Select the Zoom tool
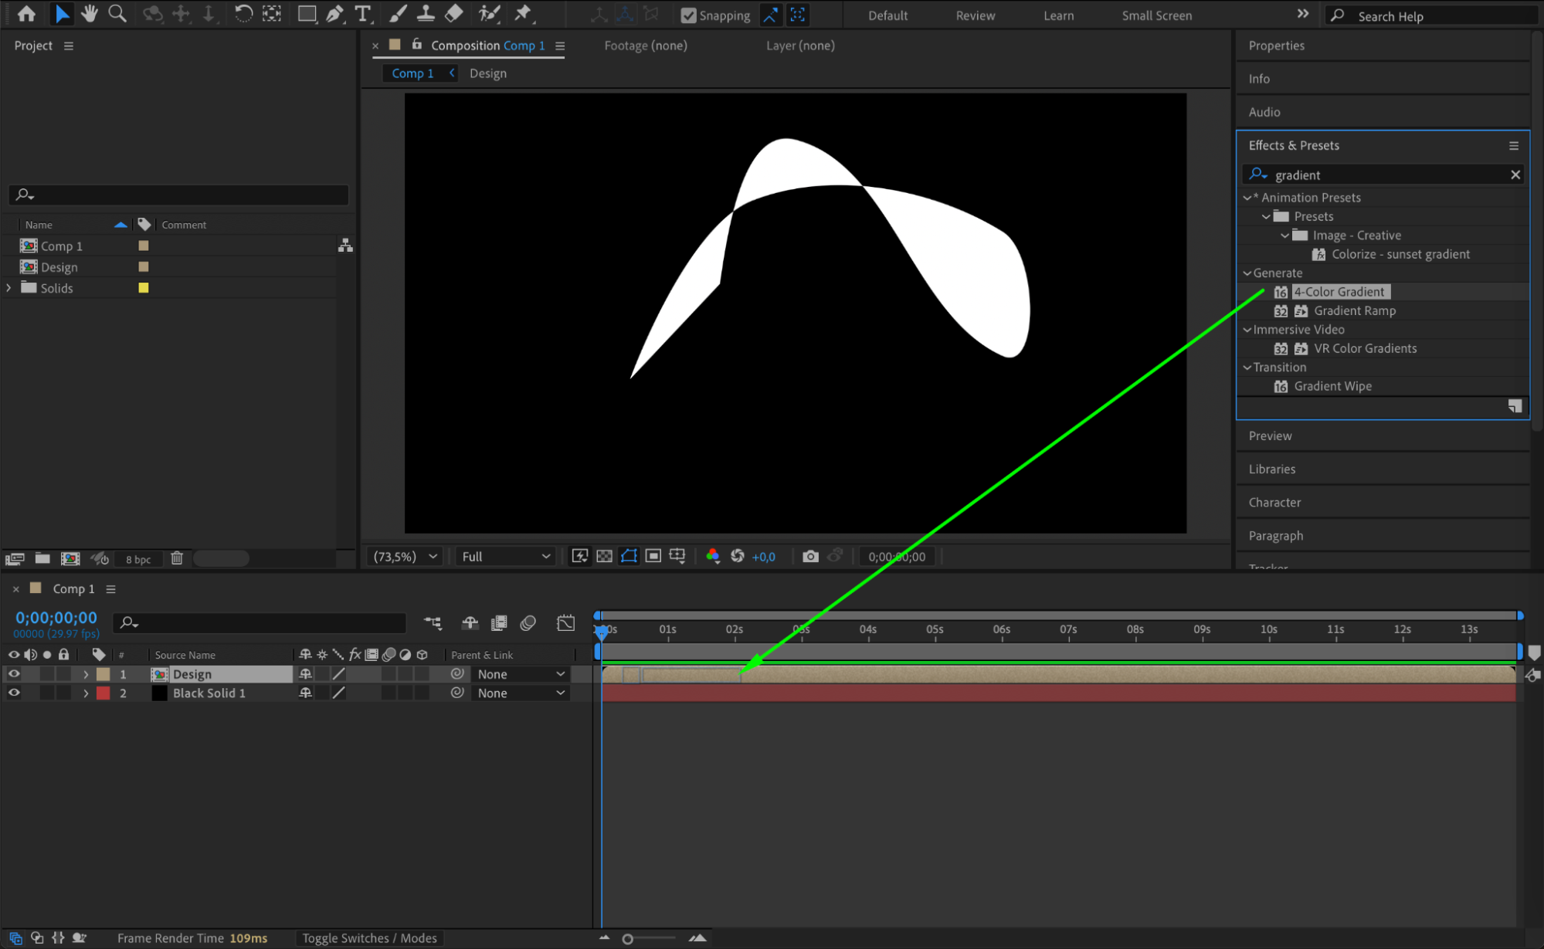The height and width of the screenshot is (949, 1544). point(117,14)
